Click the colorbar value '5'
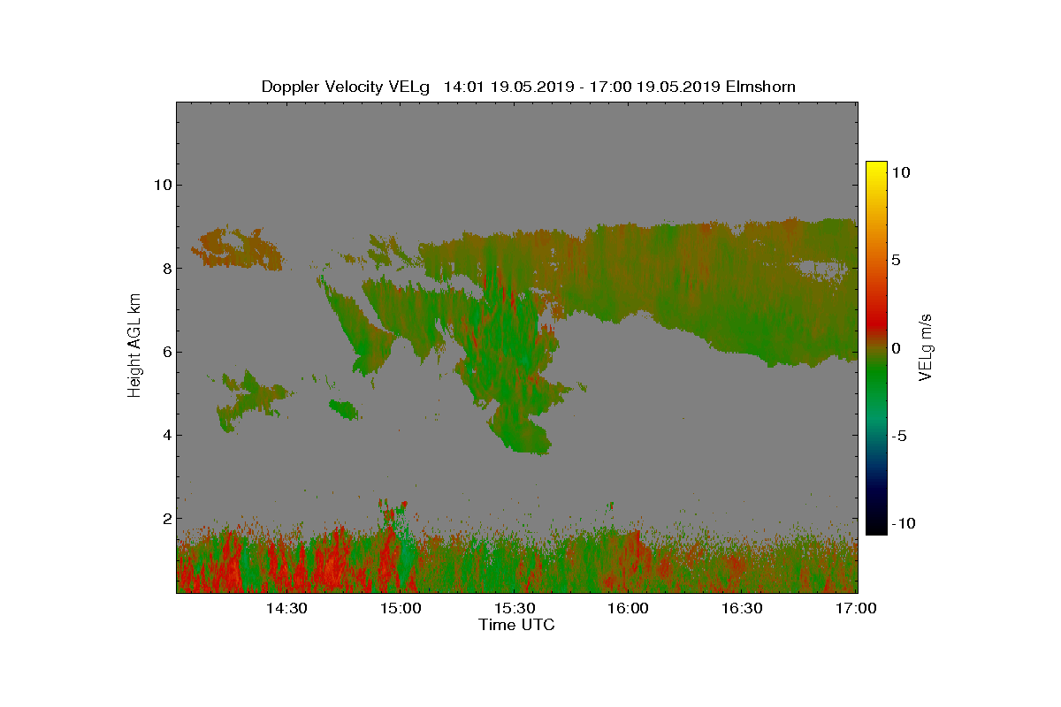Screen dimensions: 1061x707 pos(896,261)
